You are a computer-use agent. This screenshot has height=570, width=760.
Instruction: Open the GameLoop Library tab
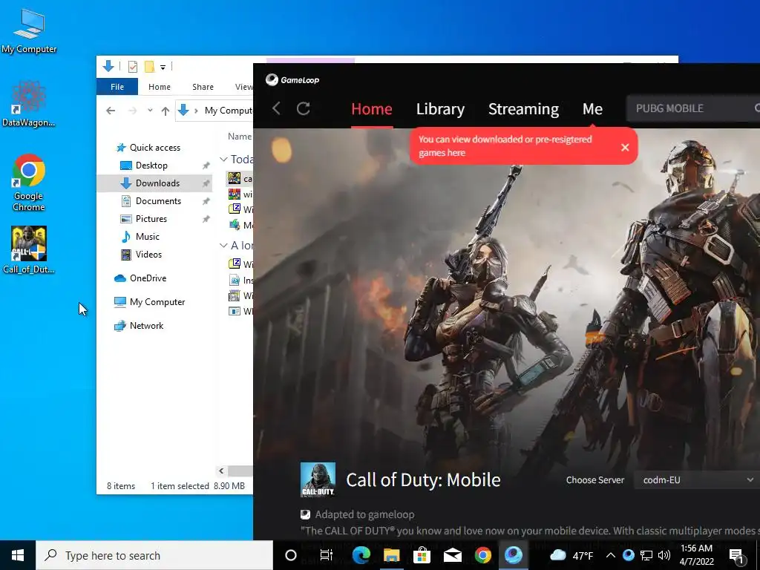[440, 109]
